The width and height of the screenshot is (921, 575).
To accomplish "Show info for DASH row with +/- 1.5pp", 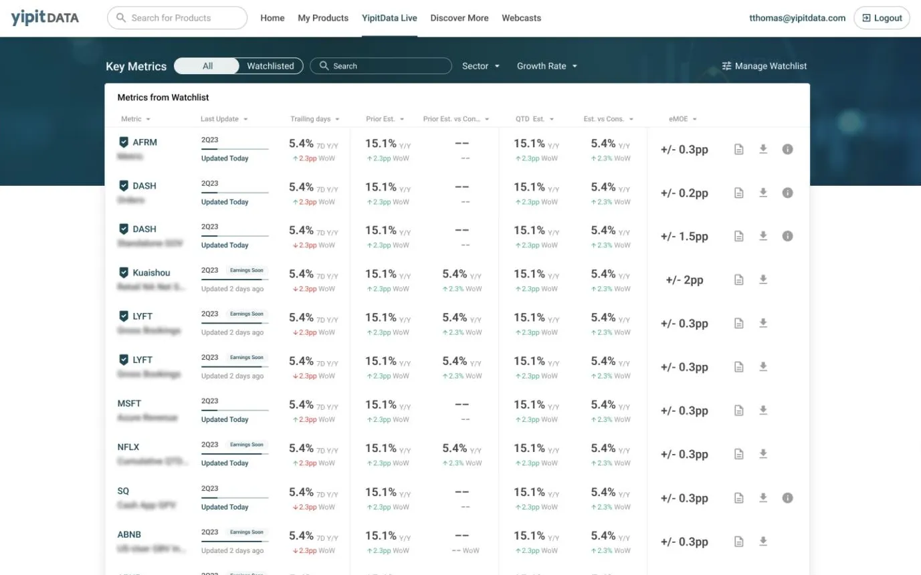I will click(788, 236).
